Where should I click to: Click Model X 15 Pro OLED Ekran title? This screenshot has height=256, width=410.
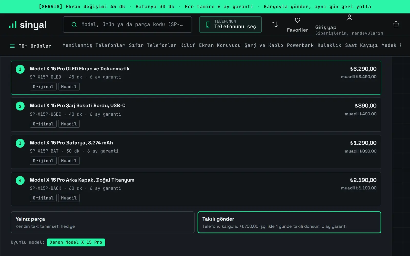tap(79, 69)
